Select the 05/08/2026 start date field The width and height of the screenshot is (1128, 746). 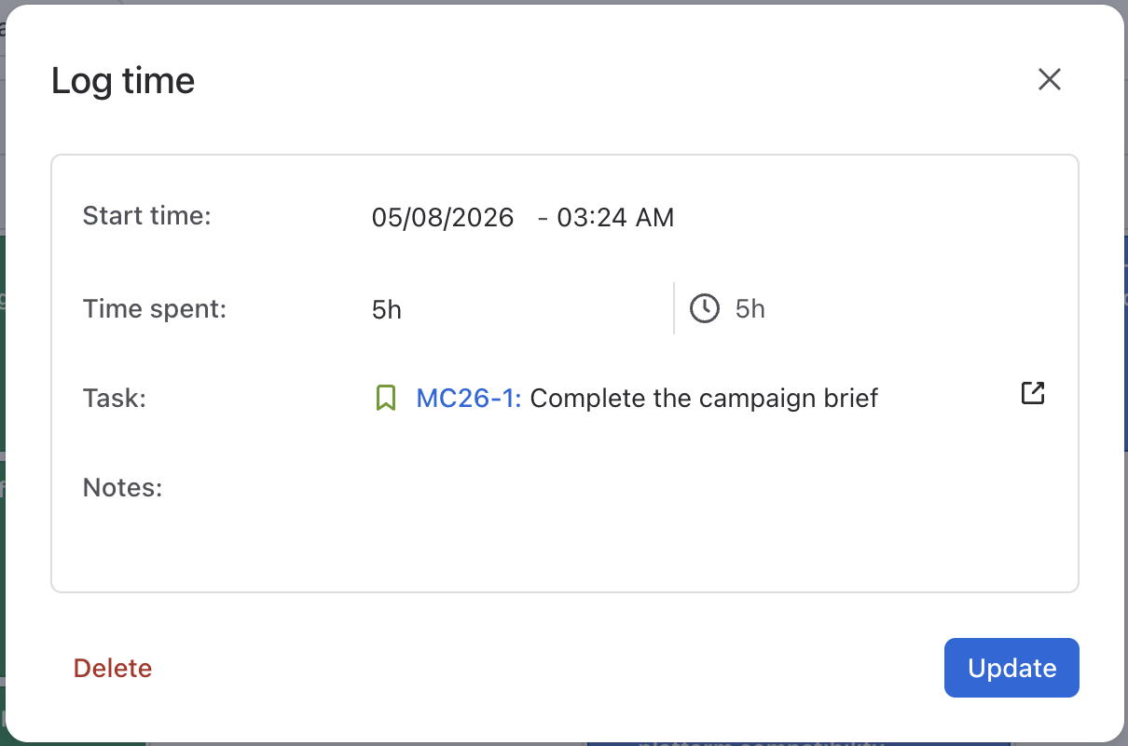tap(443, 218)
